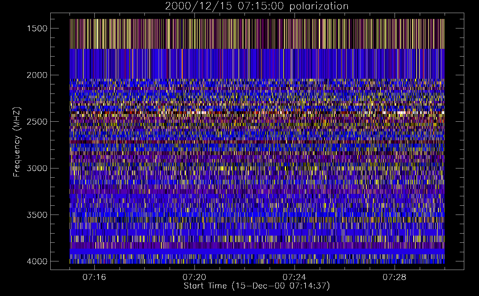Click the 07:16 time axis label
Viewport: 479px width, 296px height.
(x=94, y=277)
